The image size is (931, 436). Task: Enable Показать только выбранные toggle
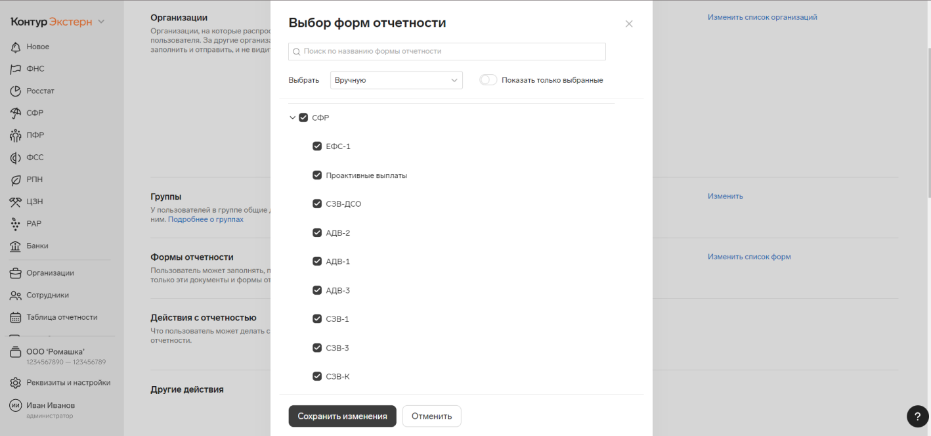tap(488, 80)
